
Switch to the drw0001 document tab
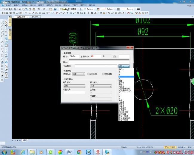pyautogui.click(x=35, y=17)
